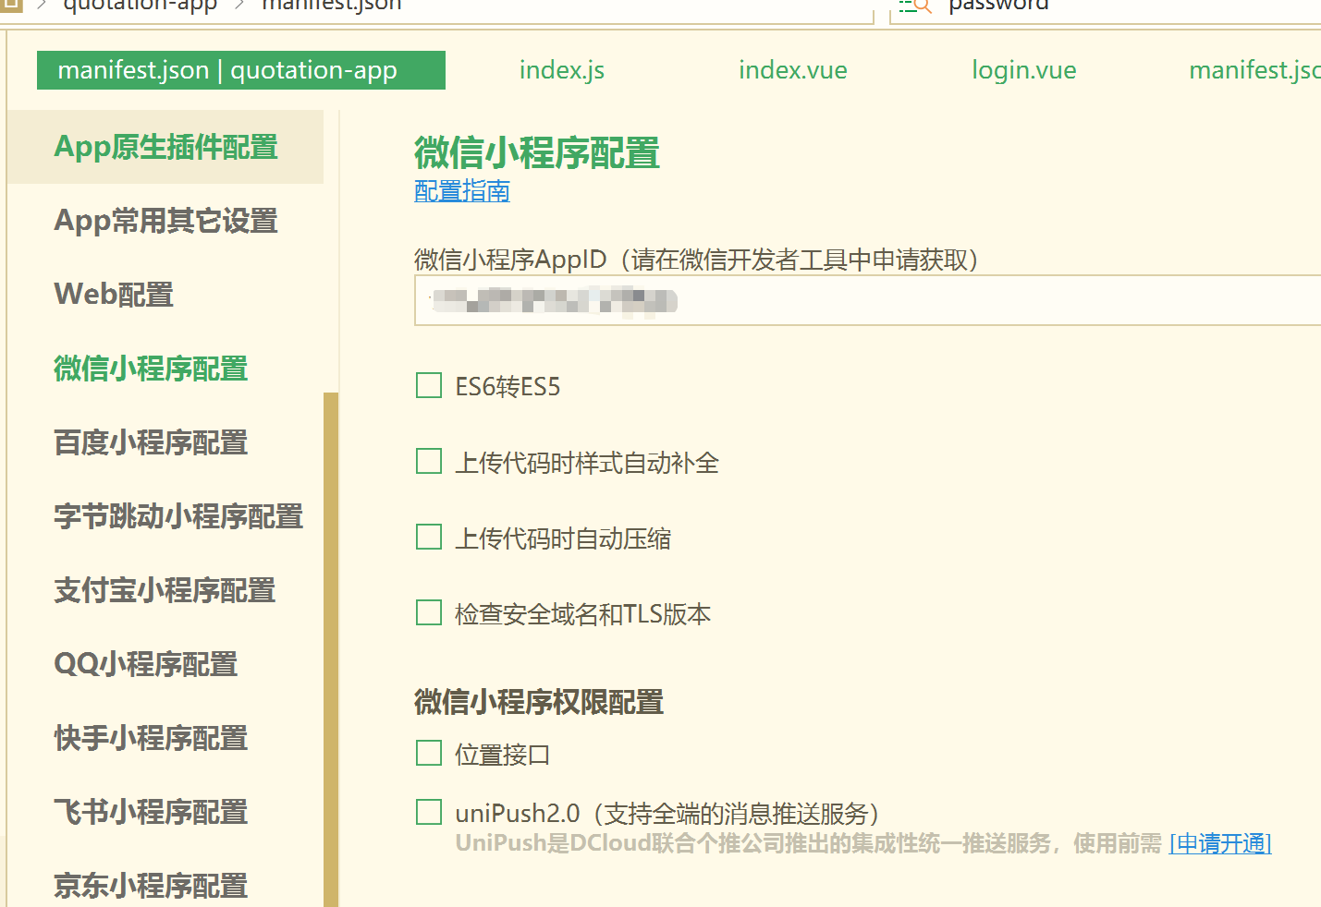Screen dimensions: 1321x907
Task: Toggle 上传代码时样式自动补全 checkbox
Action: coord(429,461)
